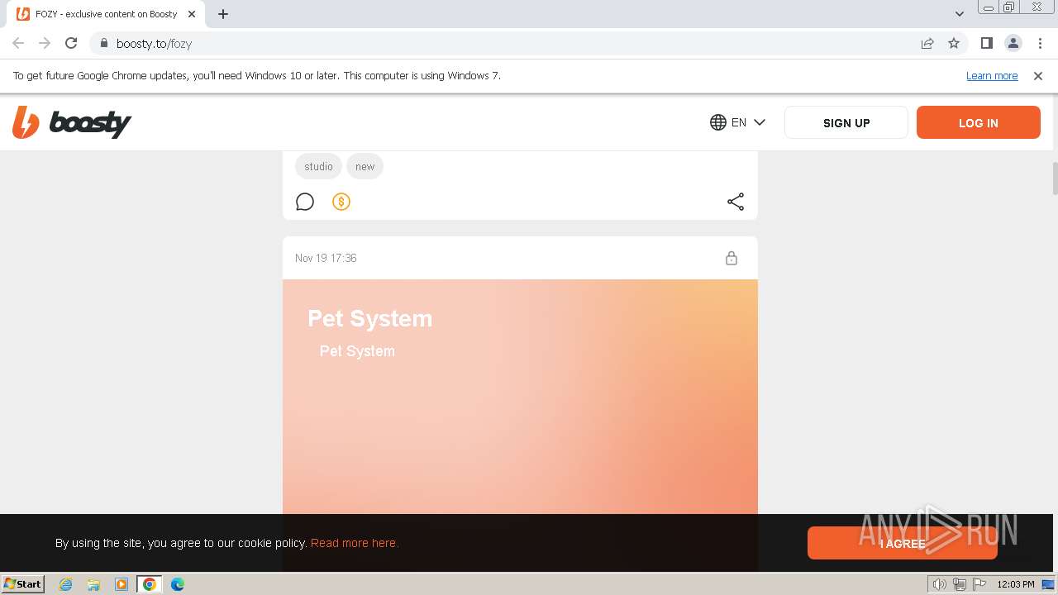Click the globe language icon
This screenshot has height=595, width=1058.
coord(718,122)
